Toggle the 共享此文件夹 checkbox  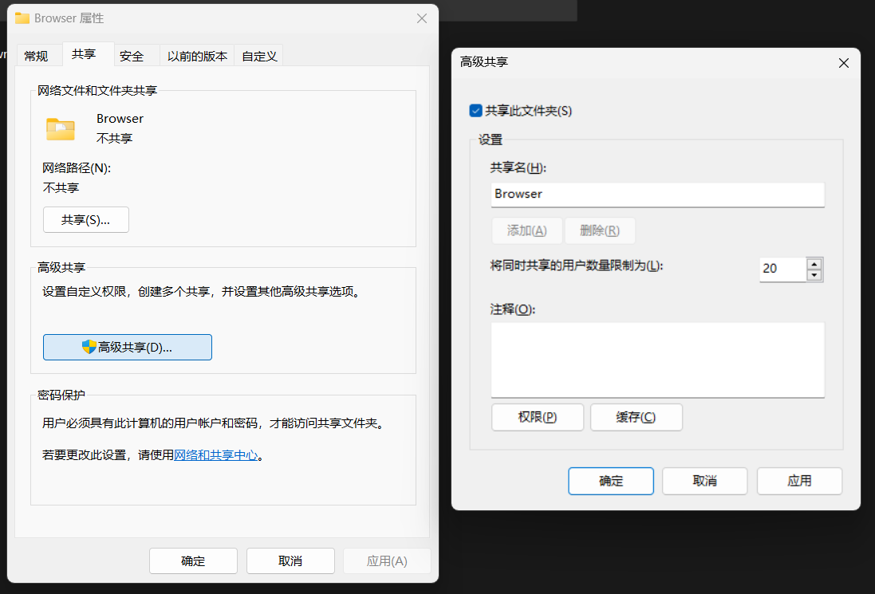point(476,111)
